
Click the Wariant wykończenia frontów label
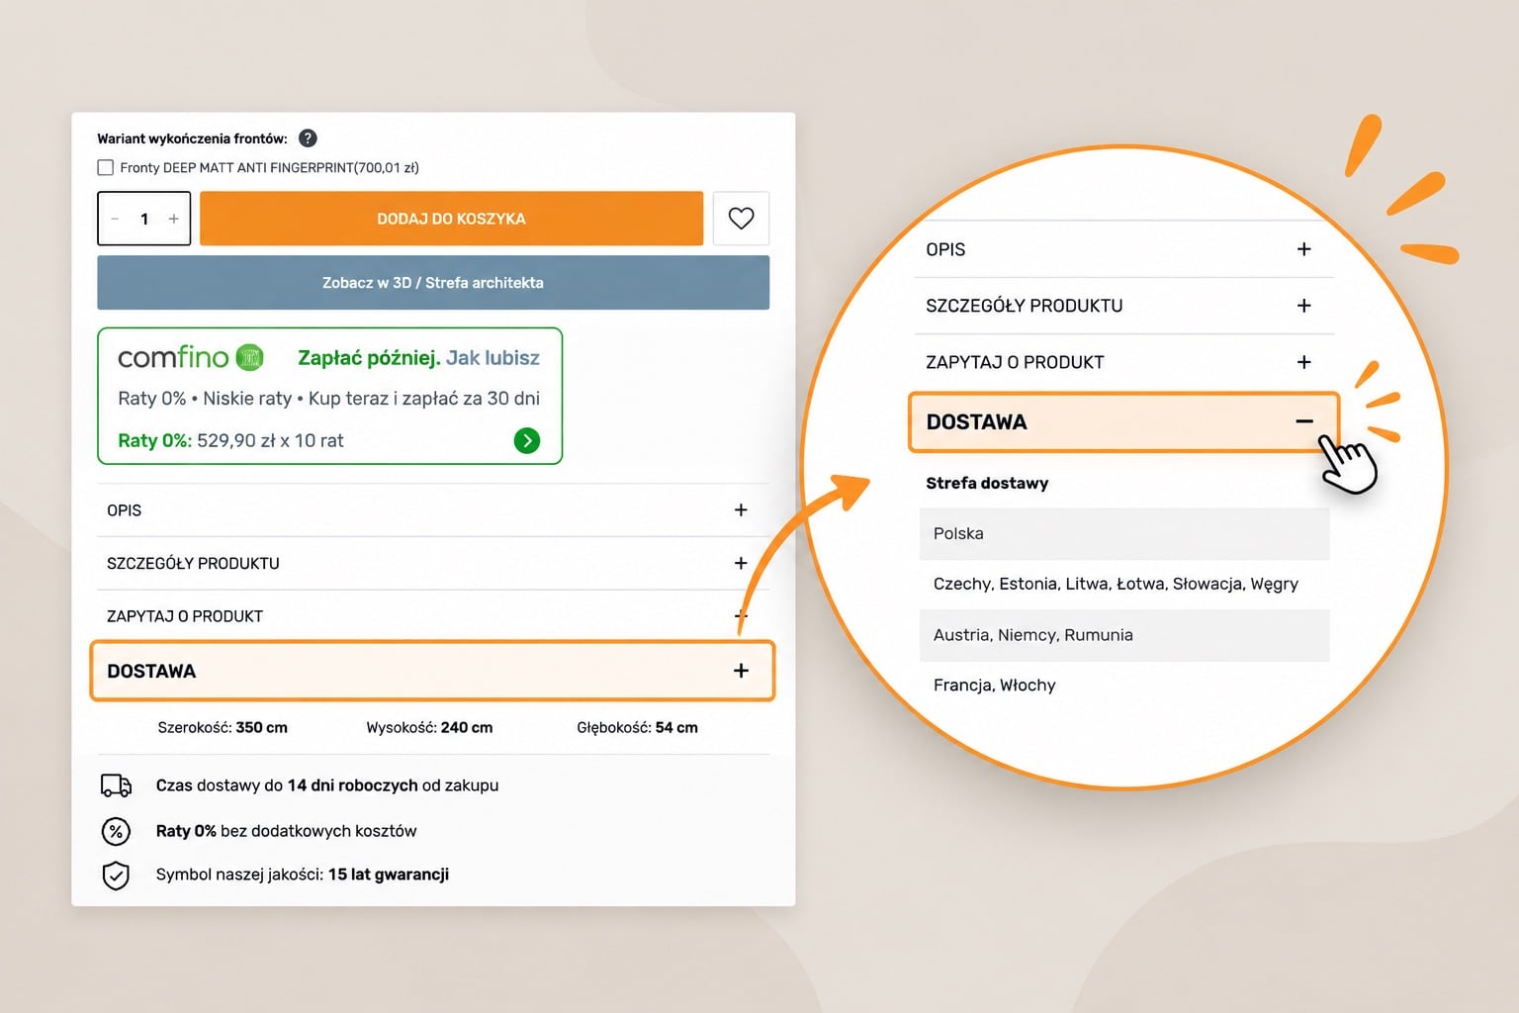(192, 138)
